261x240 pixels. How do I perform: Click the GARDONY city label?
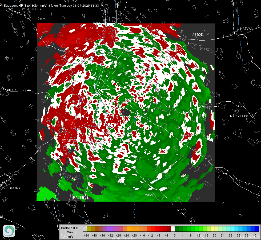(12, 188)
